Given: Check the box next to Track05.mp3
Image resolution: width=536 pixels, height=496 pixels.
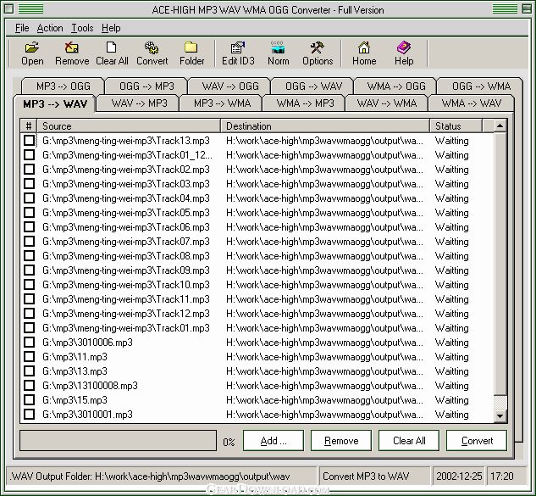Looking at the screenshot, I should point(30,213).
